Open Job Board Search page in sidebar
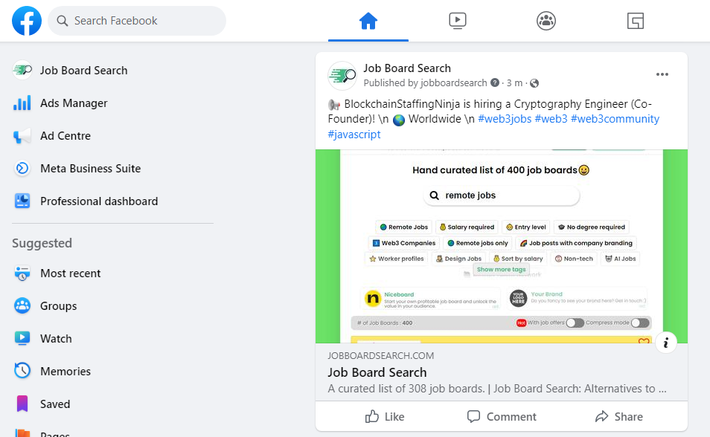This screenshot has height=437, width=710. (113, 71)
